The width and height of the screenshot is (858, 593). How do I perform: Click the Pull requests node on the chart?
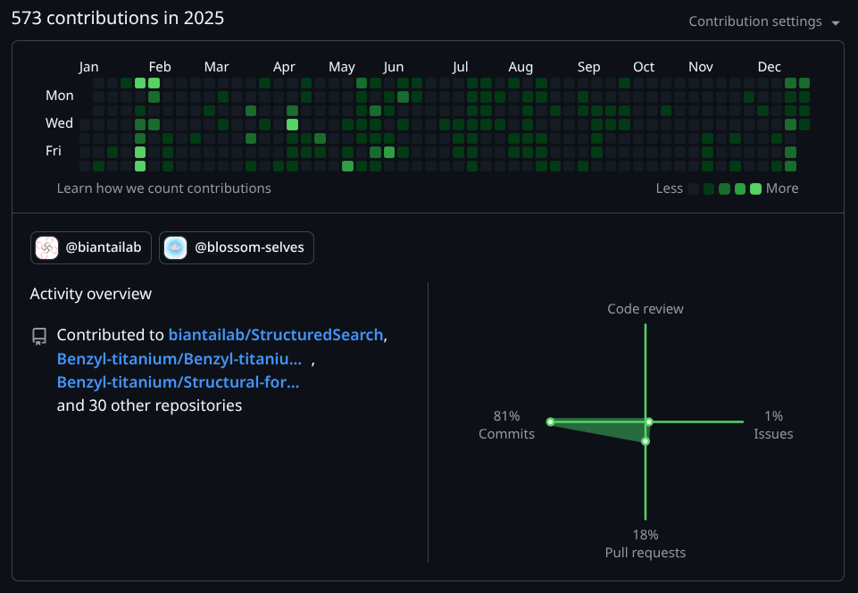tap(645, 439)
